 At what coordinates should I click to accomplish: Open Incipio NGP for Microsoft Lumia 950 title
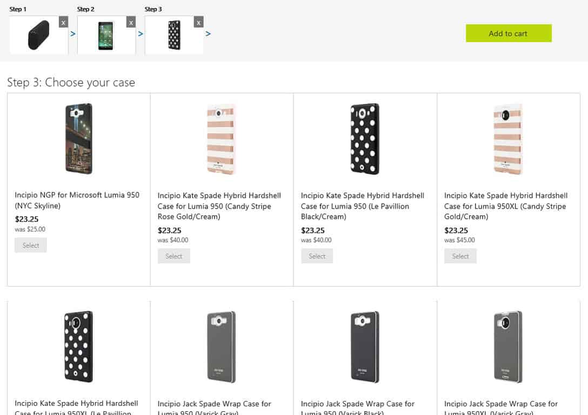coord(77,200)
